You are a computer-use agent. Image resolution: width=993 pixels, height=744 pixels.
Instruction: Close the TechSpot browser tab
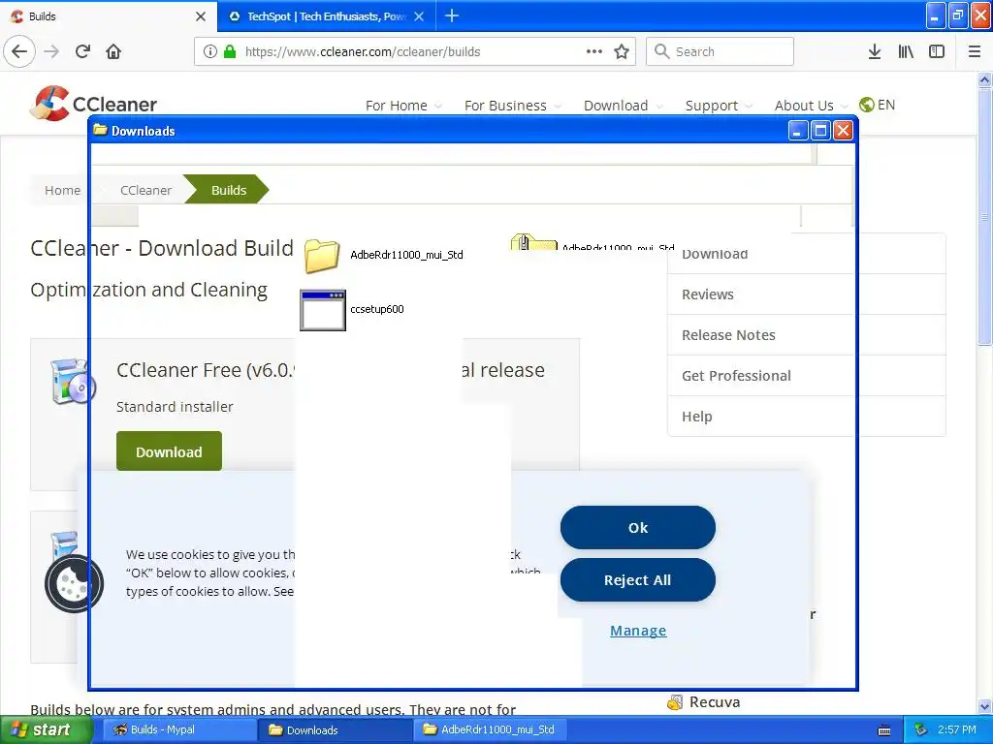click(419, 16)
